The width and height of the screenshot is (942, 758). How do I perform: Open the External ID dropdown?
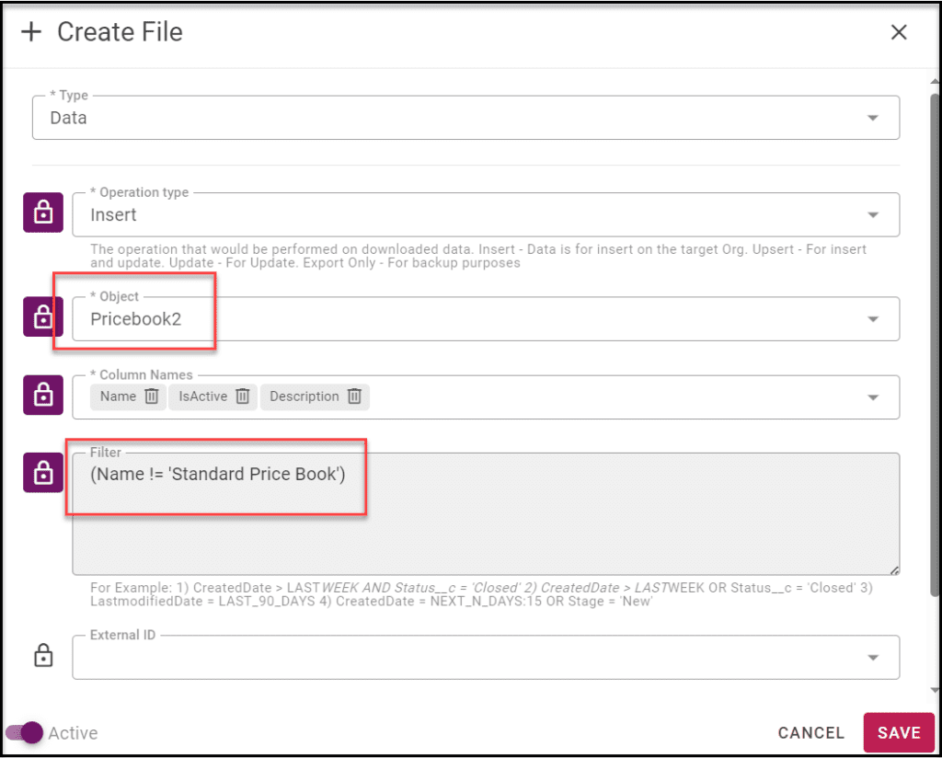coord(486,658)
